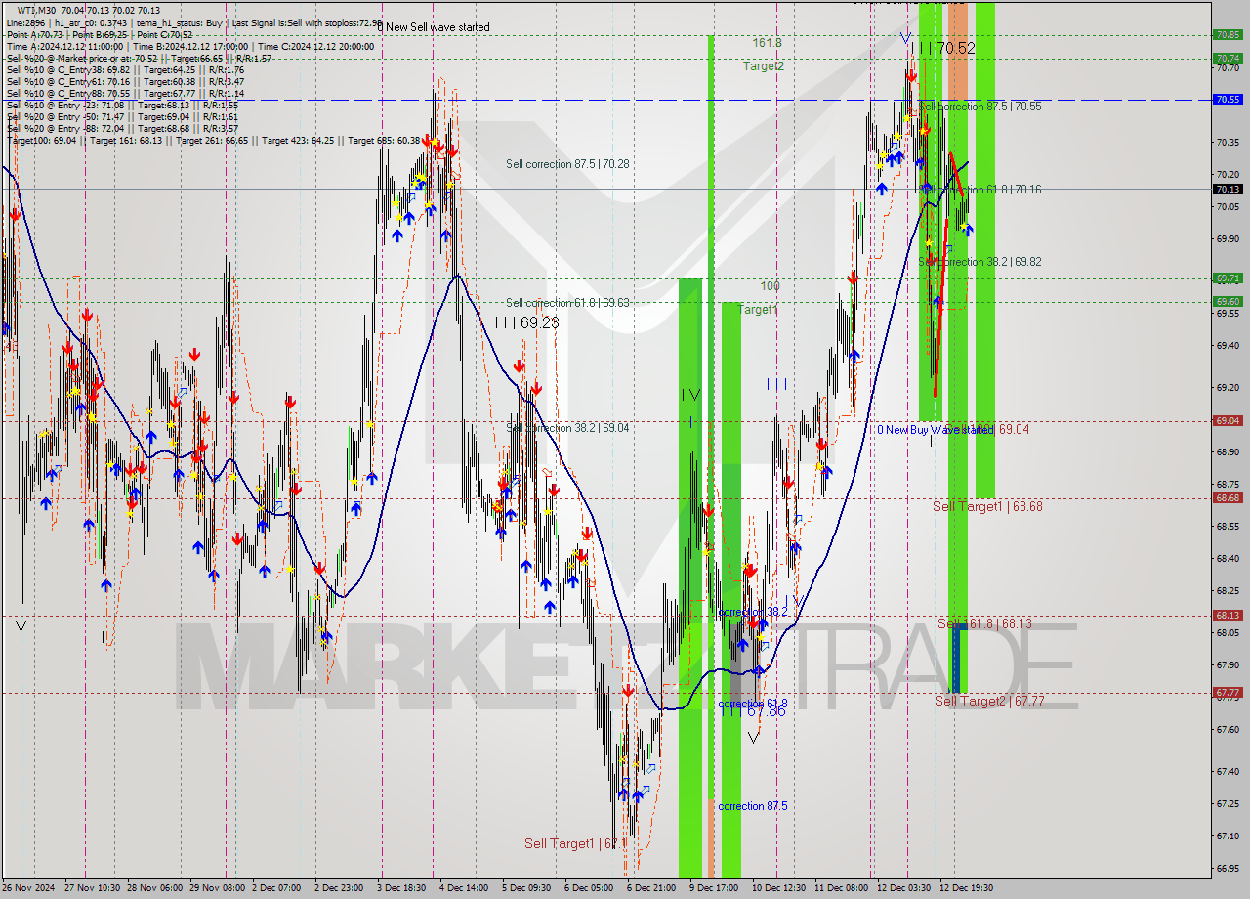The height and width of the screenshot is (899, 1250).
Task: Click the blue 70.55 price tag
Action: (1228, 99)
